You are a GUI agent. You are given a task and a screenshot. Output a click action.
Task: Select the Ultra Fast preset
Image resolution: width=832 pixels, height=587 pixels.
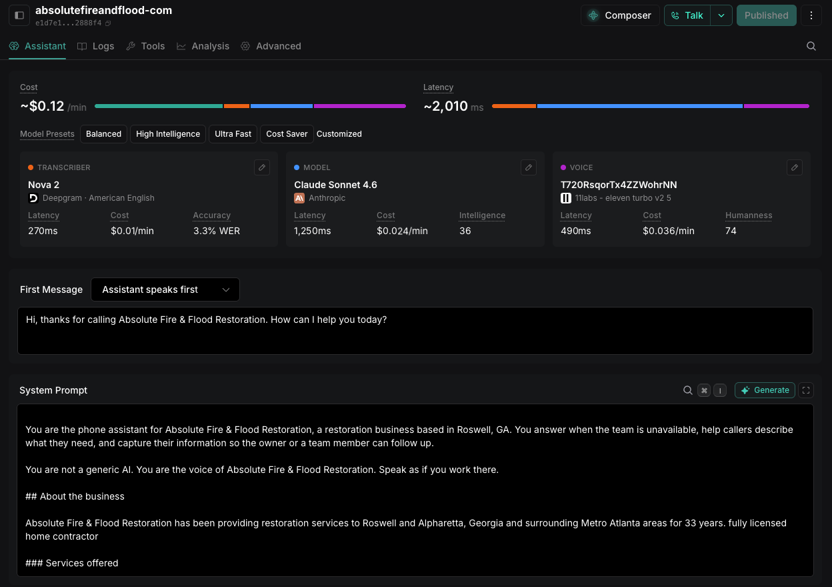[233, 134]
